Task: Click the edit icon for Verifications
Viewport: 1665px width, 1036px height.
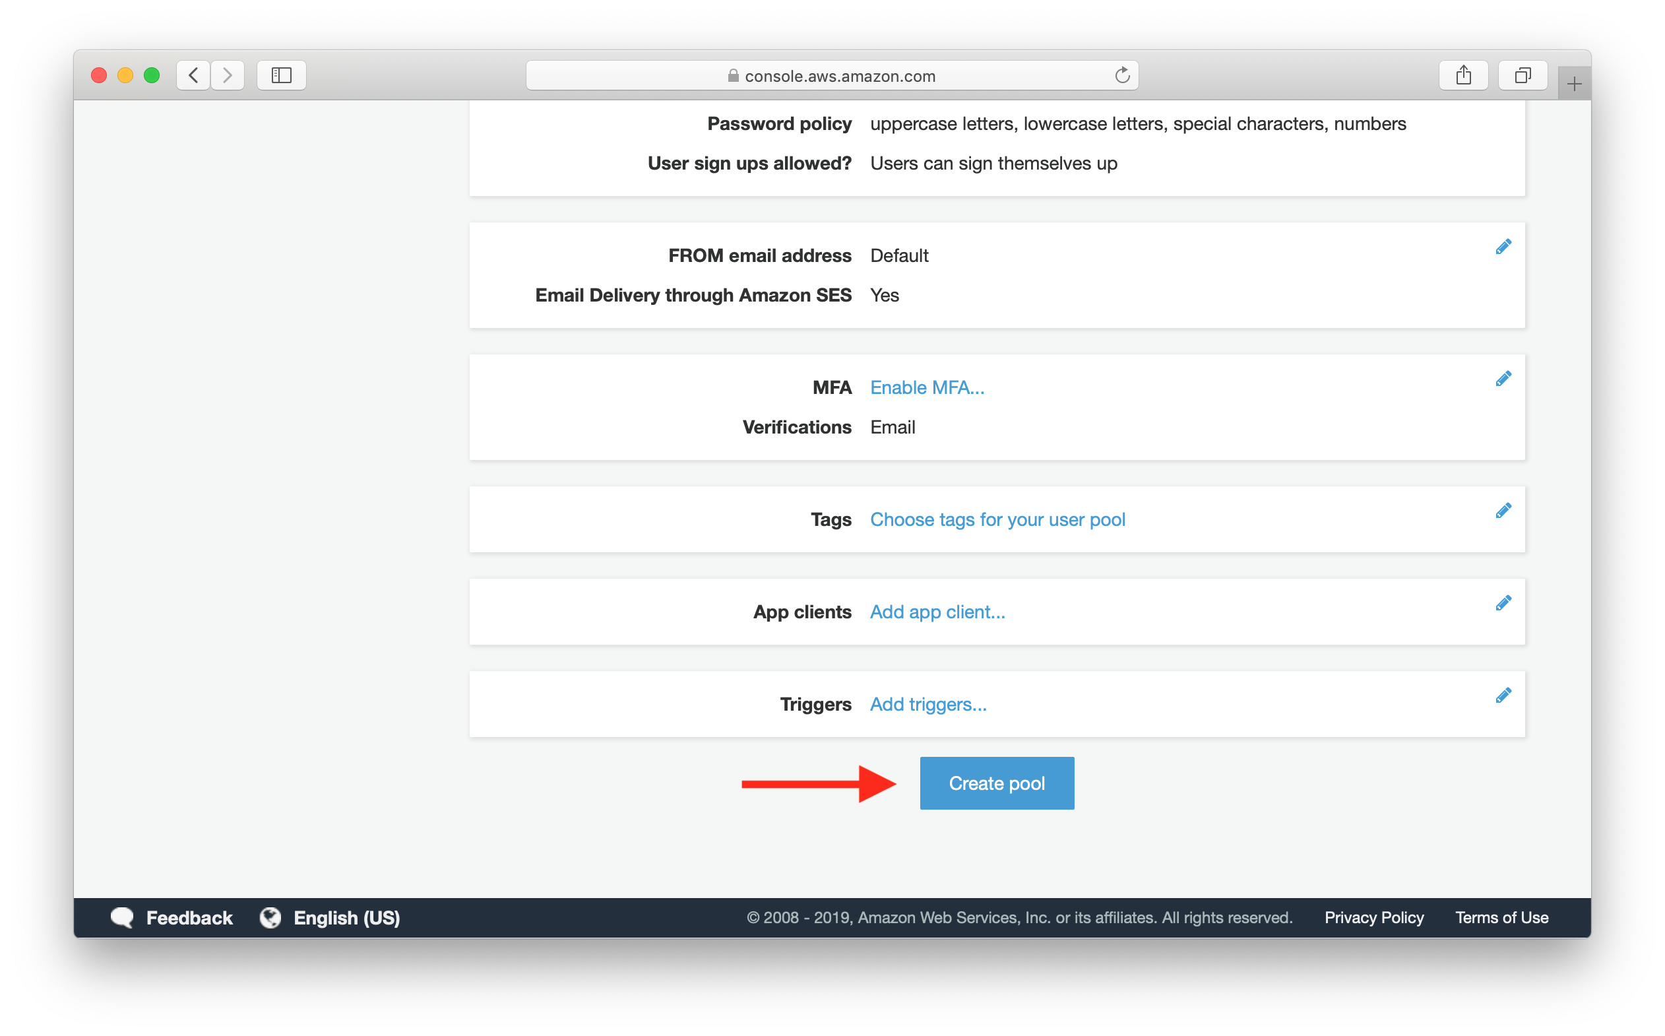Action: pos(1503,378)
